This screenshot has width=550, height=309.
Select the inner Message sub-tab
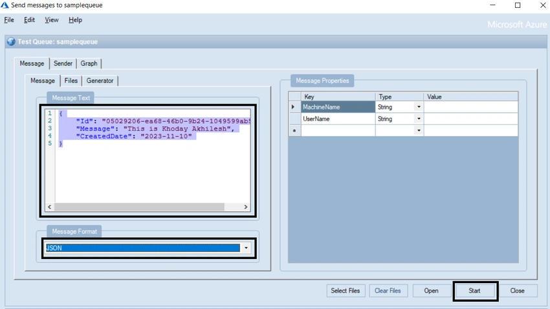[43, 81]
